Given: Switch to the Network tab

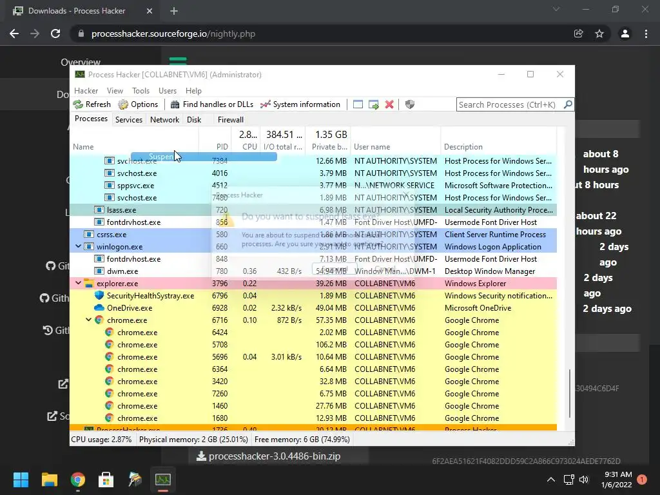Looking at the screenshot, I should tap(164, 119).
